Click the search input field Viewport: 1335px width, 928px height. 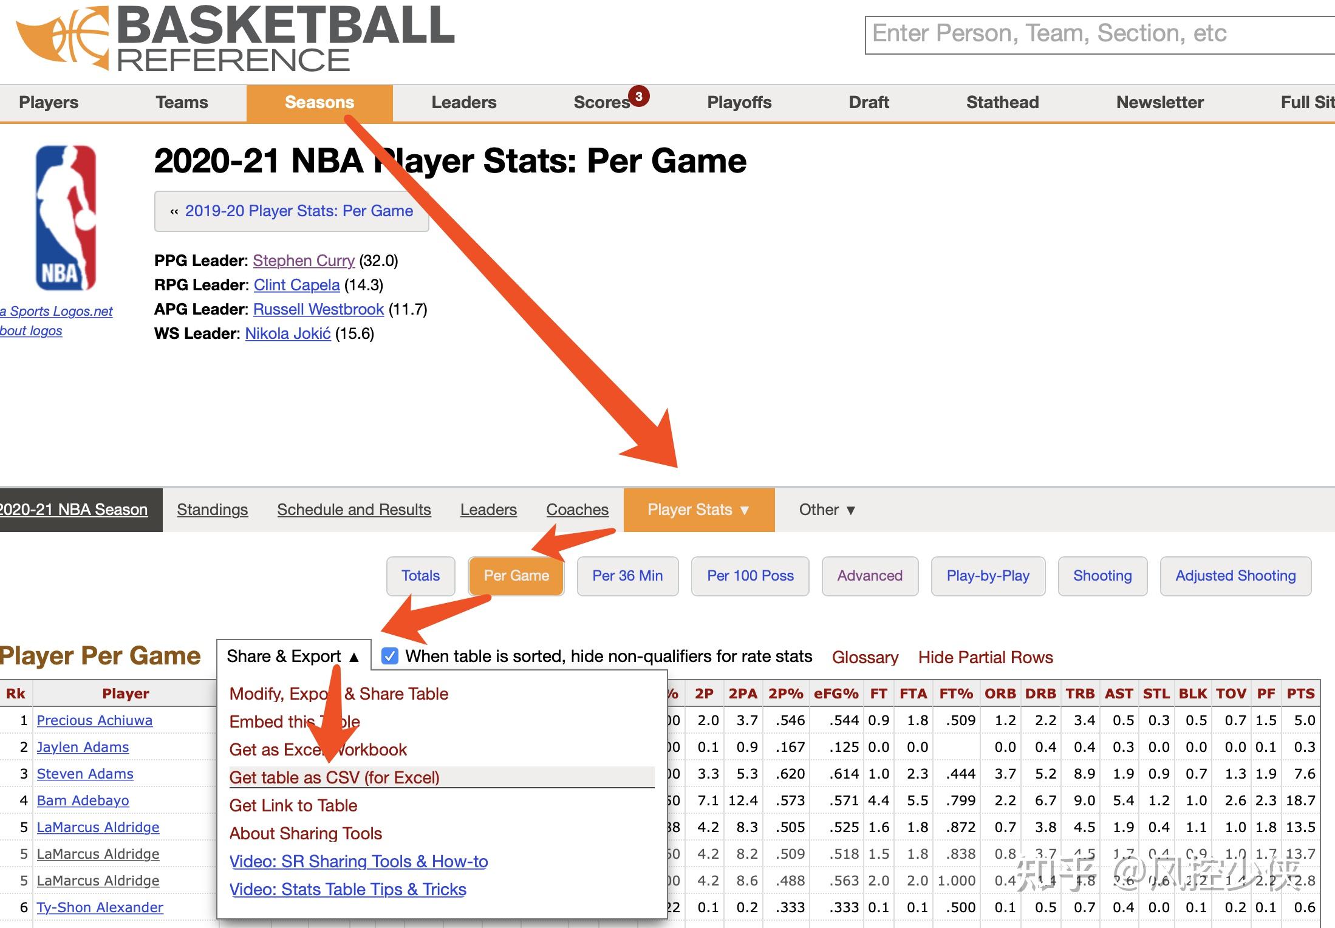(x=1100, y=35)
